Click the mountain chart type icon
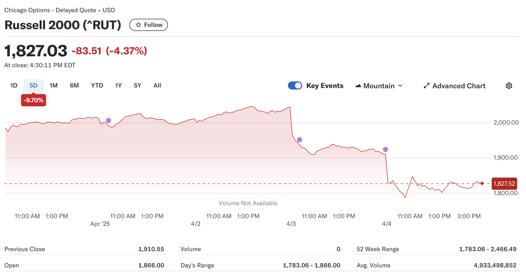526x276 pixels. click(x=358, y=86)
